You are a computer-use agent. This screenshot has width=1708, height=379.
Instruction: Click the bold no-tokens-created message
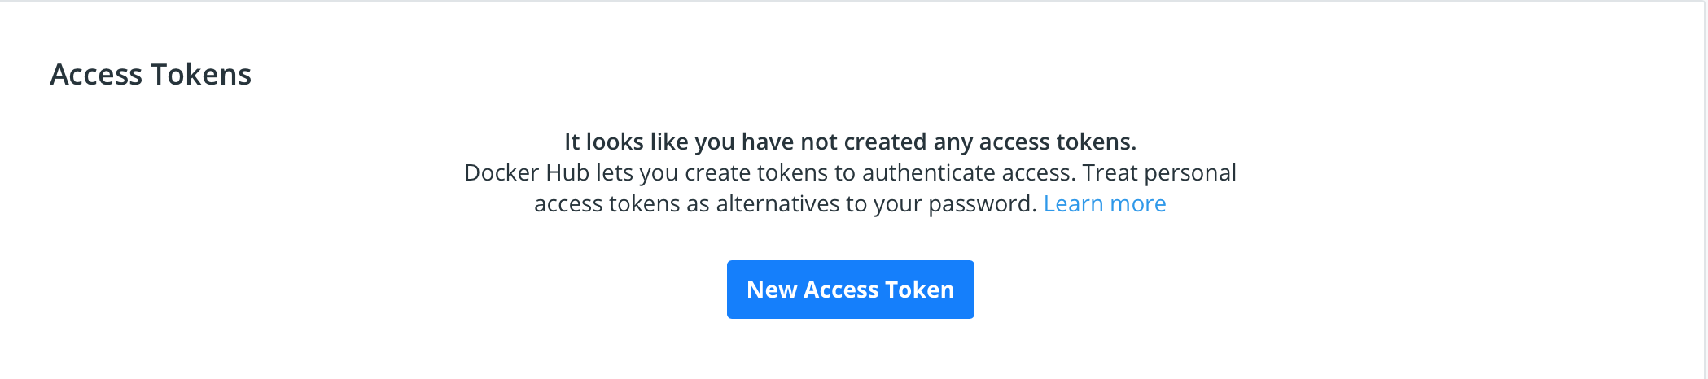(x=850, y=142)
